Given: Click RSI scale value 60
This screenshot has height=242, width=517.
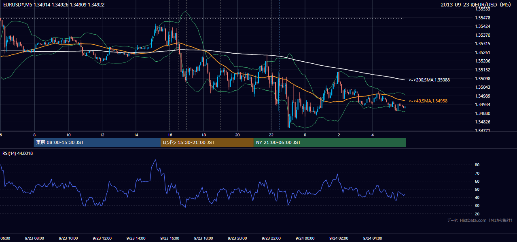Looking at the screenshot, I should click(477, 181).
